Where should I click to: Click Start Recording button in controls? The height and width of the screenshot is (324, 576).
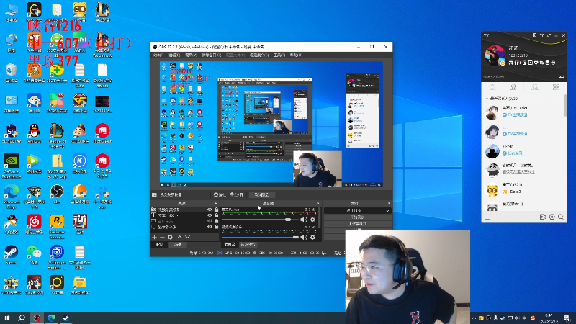[x=357, y=217]
